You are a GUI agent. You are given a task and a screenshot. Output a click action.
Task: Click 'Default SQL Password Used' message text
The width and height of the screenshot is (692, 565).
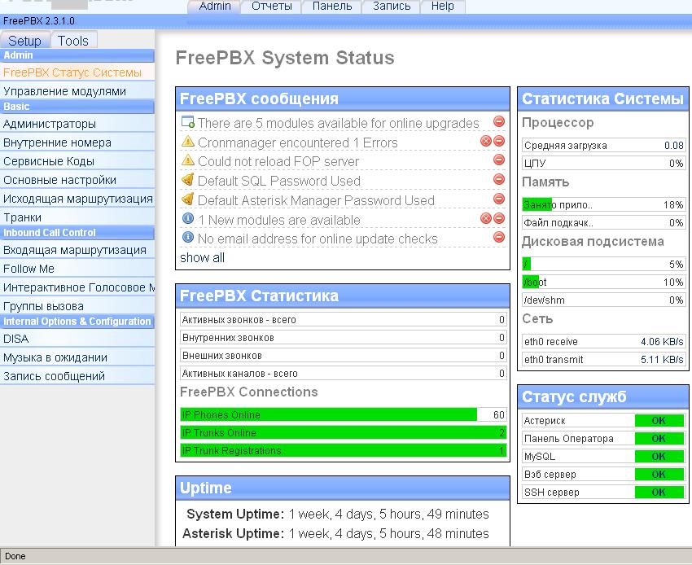(x=279, y=181)
